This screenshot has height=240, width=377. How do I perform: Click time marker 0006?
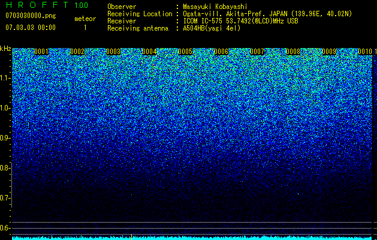pos(221,52)
